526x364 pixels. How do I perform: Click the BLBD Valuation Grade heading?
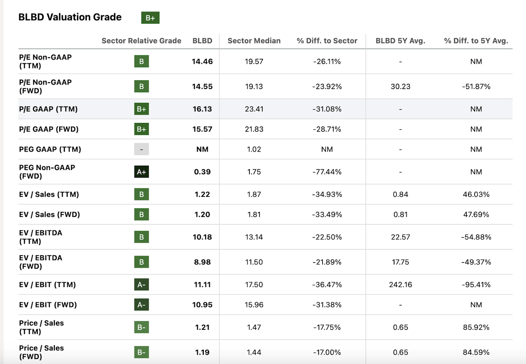pos(70,17)
